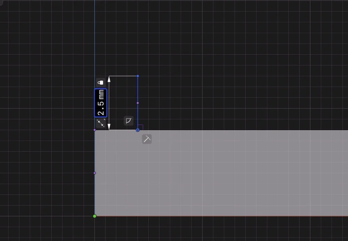The image size is (348, 241).
Task: Select the purple midpoint on blue line
Action: coord(138,103)
